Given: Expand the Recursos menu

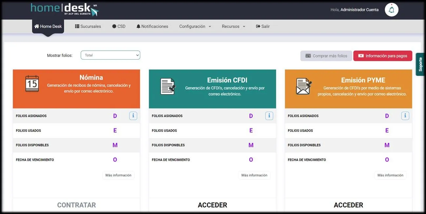Looking at the screenshot, I should 233,27.
